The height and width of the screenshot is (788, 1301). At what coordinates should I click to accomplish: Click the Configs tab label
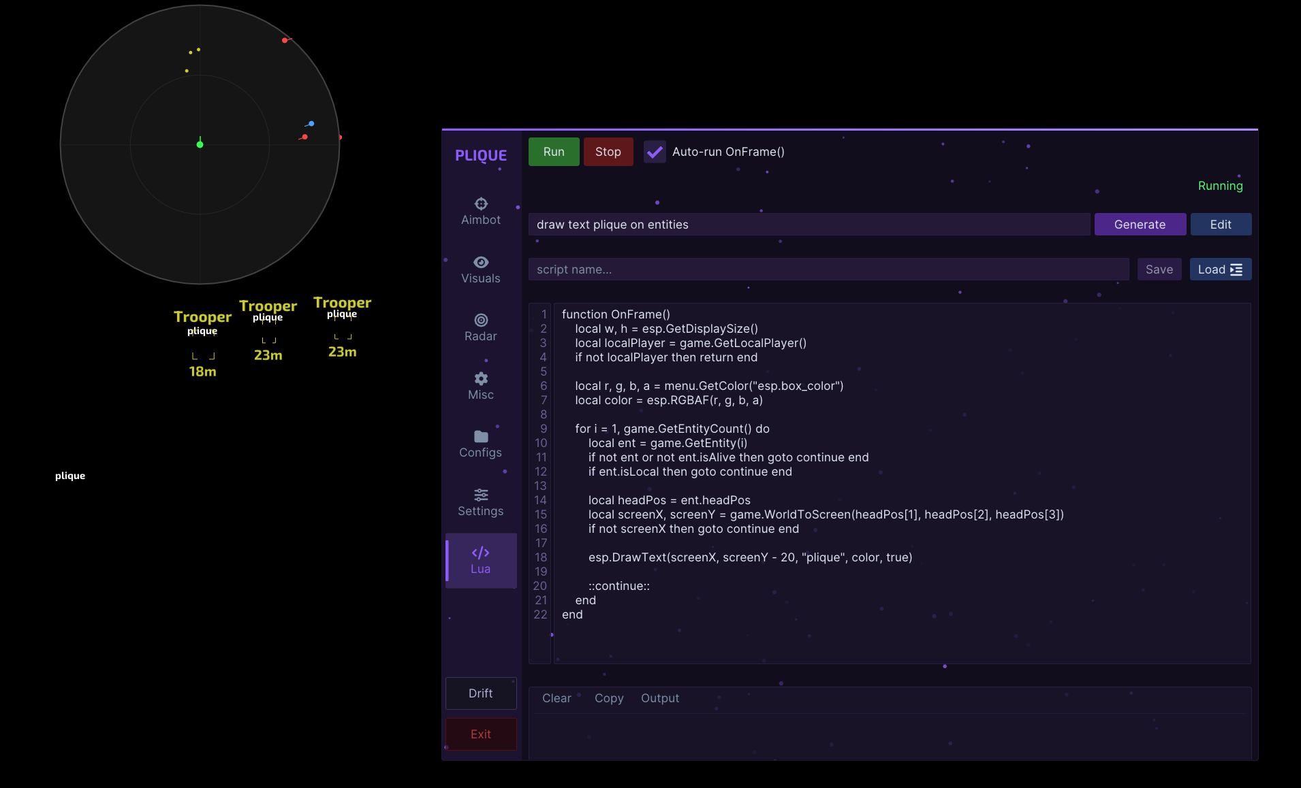click(481, 453)
